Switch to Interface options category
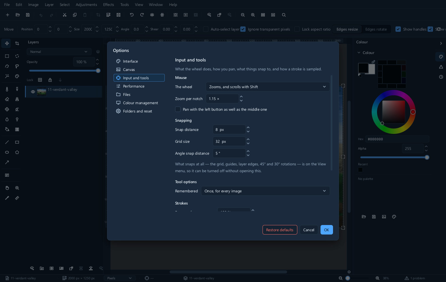The height and width of the screenshot is (282, 446). point(139,61)
